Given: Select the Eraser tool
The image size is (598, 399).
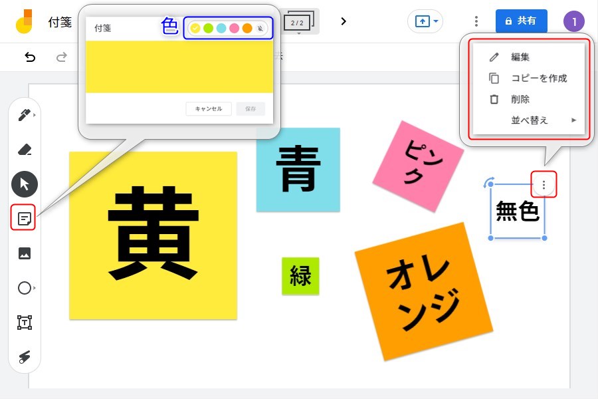Looking at the screenshot, I should 25,149.
